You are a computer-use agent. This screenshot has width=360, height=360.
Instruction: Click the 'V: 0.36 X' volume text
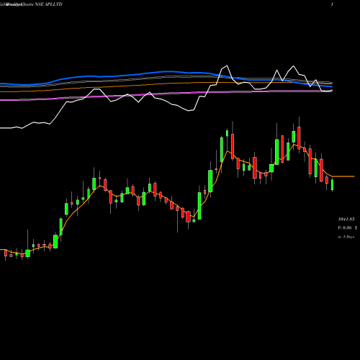click(348, 228)
